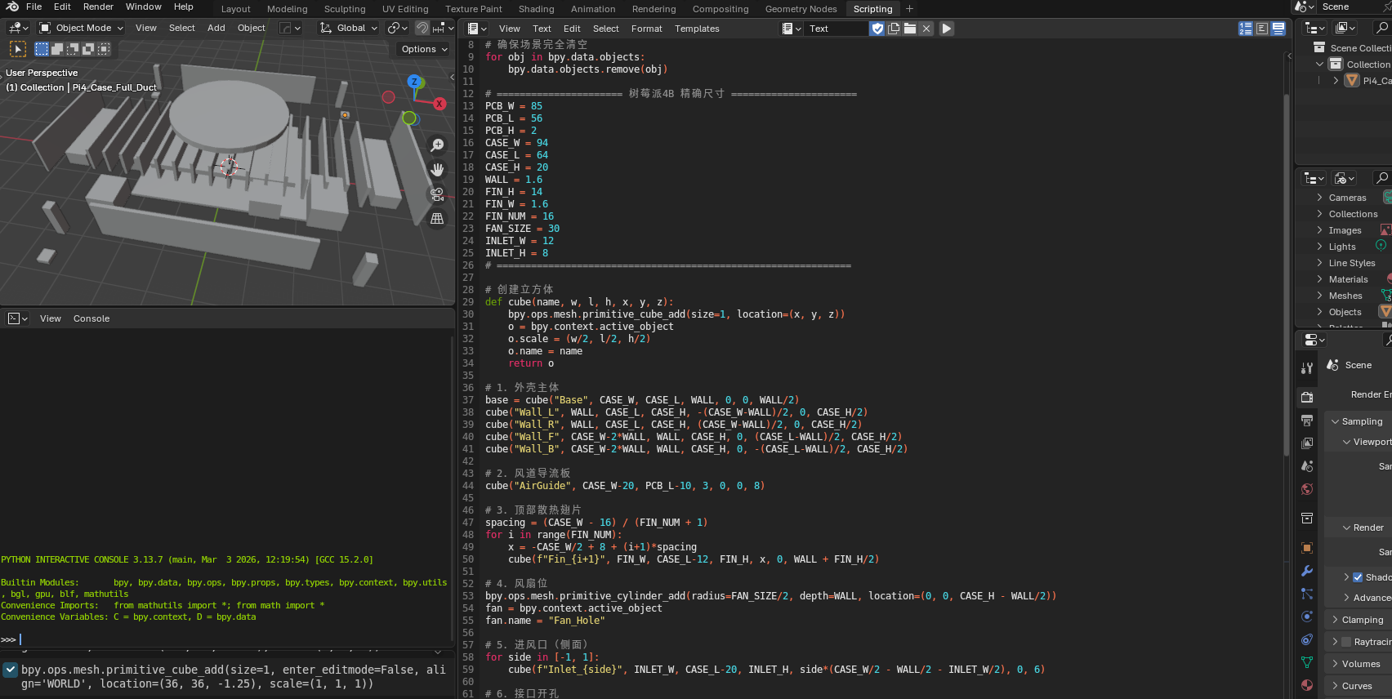Screen dimensions: 1392x699
Task: Open the Modifiers wrench properties tab
Action: [x=1307, y=571]
